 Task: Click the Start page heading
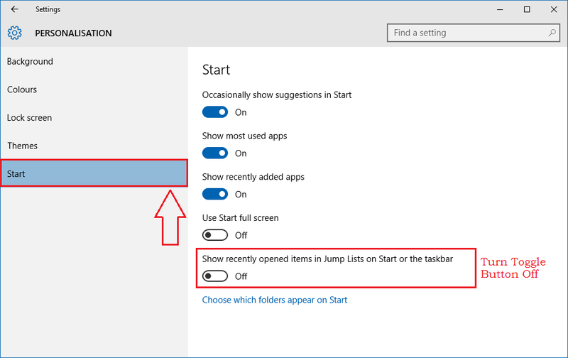[217, 70]
